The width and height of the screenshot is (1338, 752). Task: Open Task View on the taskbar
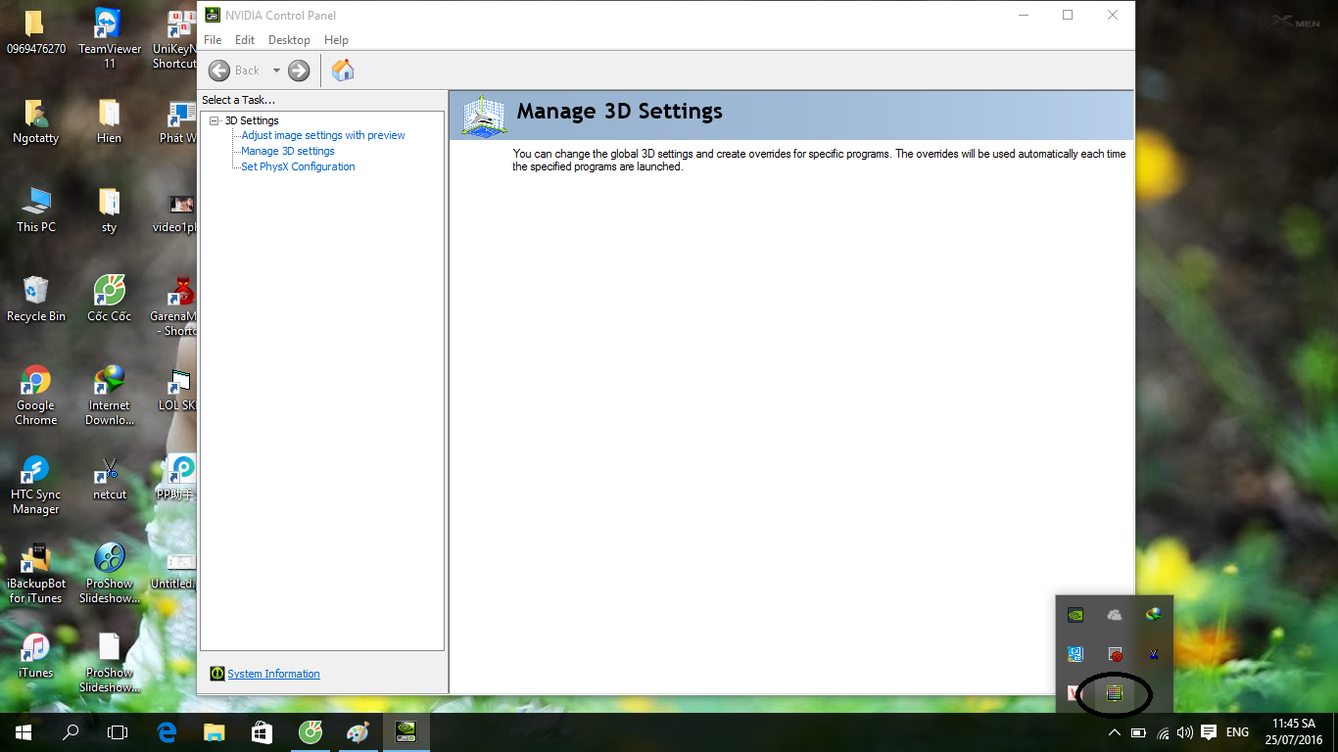coord(118,732)
